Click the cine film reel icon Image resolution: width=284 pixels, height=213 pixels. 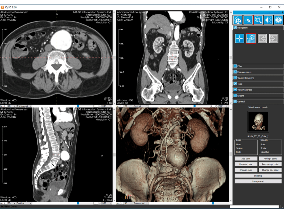click(x=238, y=20)
